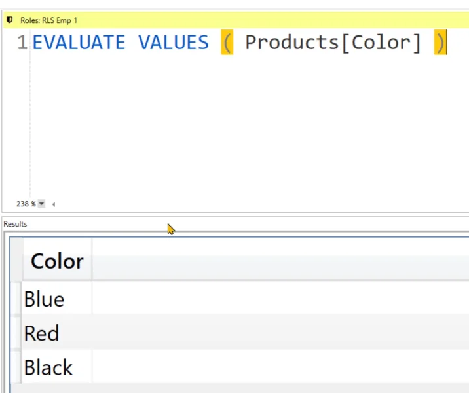Image resolution: width=469 pixels, height=393 pixels.
Task: Click the Products[Color] column reference
Action: pos(333,42)
